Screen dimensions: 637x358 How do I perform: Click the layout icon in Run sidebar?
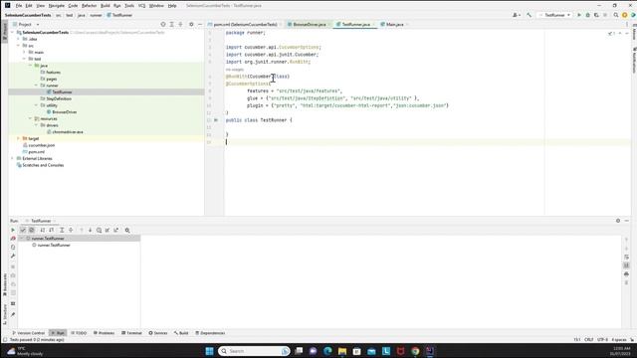click(13, 303)
